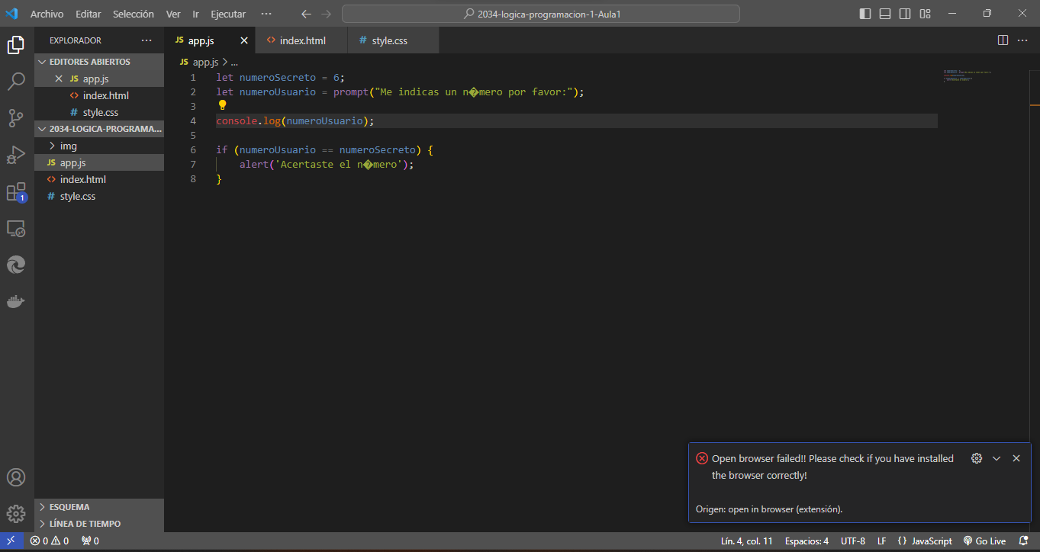This screenshot has height=552, width=1040.
Task: Switch to the style.css tab
Action: pos(394,40)
